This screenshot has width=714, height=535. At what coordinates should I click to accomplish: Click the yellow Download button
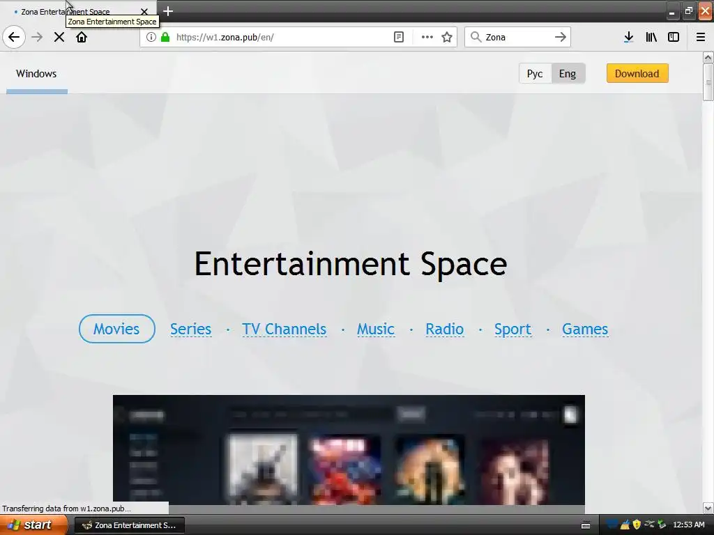(x=637, y=73)
